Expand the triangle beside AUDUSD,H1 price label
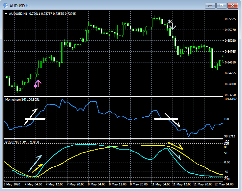242x191 pixels. (6, 14)
